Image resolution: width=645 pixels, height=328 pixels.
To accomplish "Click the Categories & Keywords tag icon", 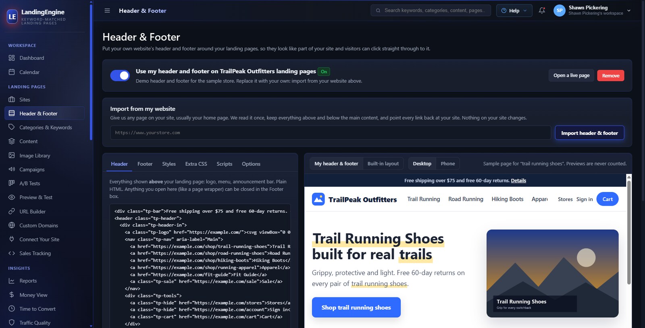I will [x=12, y=127].
